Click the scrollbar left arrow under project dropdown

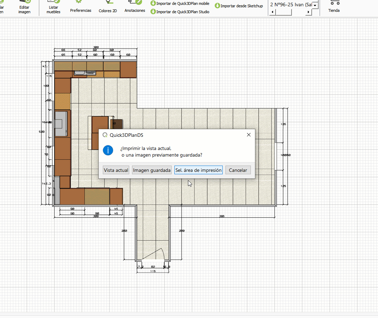pyautogui.click(x=272, y=12)
